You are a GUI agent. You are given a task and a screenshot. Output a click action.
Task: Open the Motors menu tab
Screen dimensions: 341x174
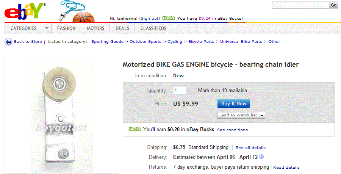(95, 28)
